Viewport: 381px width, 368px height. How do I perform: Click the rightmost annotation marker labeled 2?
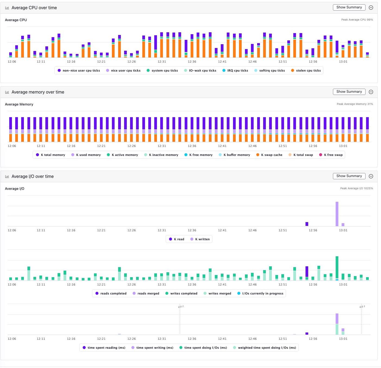coord(361,306)
